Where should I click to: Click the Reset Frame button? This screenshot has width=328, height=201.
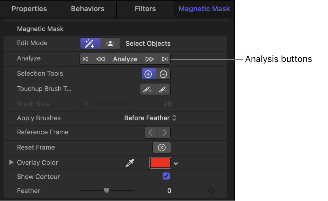tap(162, 147)
